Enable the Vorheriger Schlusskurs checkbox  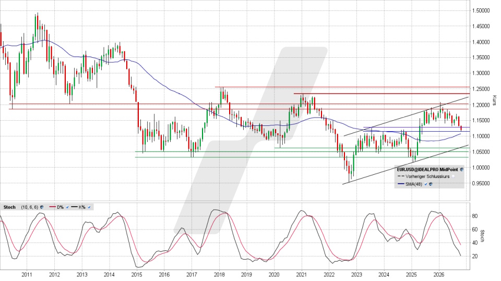(x=453, y=176)
